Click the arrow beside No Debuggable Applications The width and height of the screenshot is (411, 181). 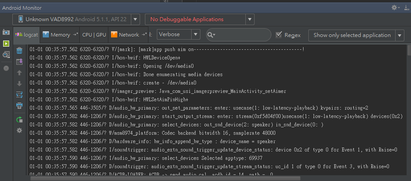coord(249,19)
